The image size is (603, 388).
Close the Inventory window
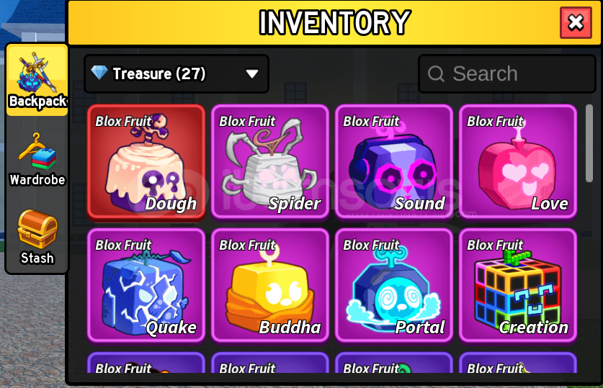[576, 22]
